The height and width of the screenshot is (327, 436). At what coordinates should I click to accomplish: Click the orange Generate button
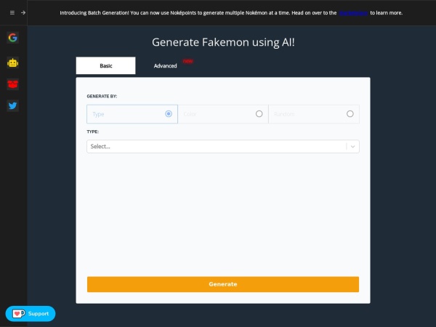[x=223, y=284]
